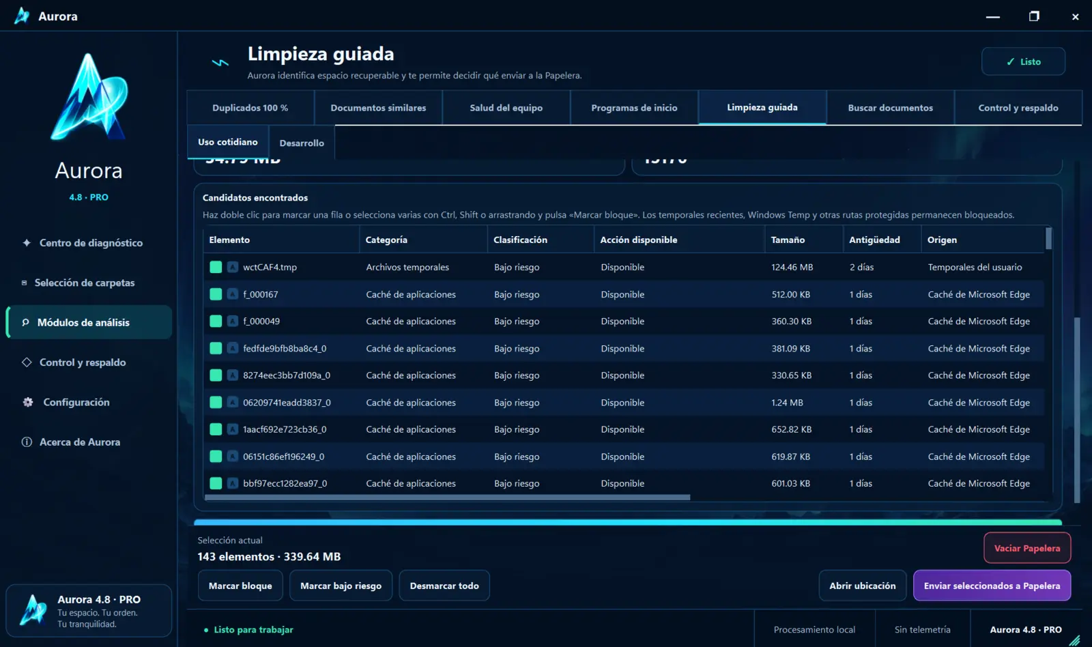Toggle the 06151c86ef196249_0 checkbox

(216, 457)
